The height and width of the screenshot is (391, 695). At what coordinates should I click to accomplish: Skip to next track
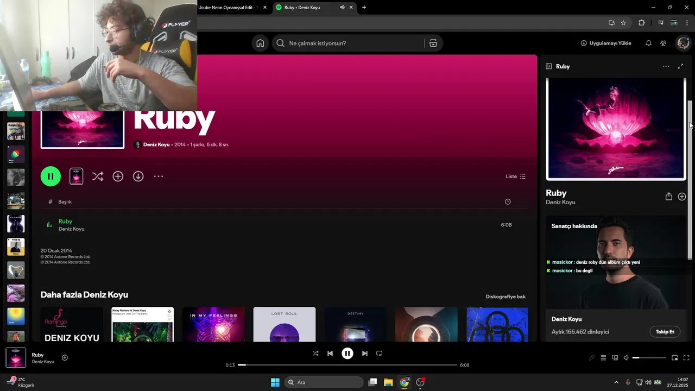click(x=365, y=354)
